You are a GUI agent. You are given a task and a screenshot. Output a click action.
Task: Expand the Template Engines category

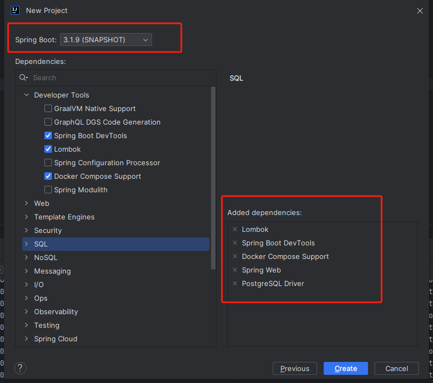[27, 217]
